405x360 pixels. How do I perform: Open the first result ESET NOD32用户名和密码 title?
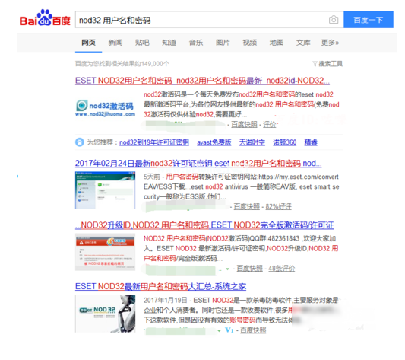pyautogui.click(x=202, y=81)
